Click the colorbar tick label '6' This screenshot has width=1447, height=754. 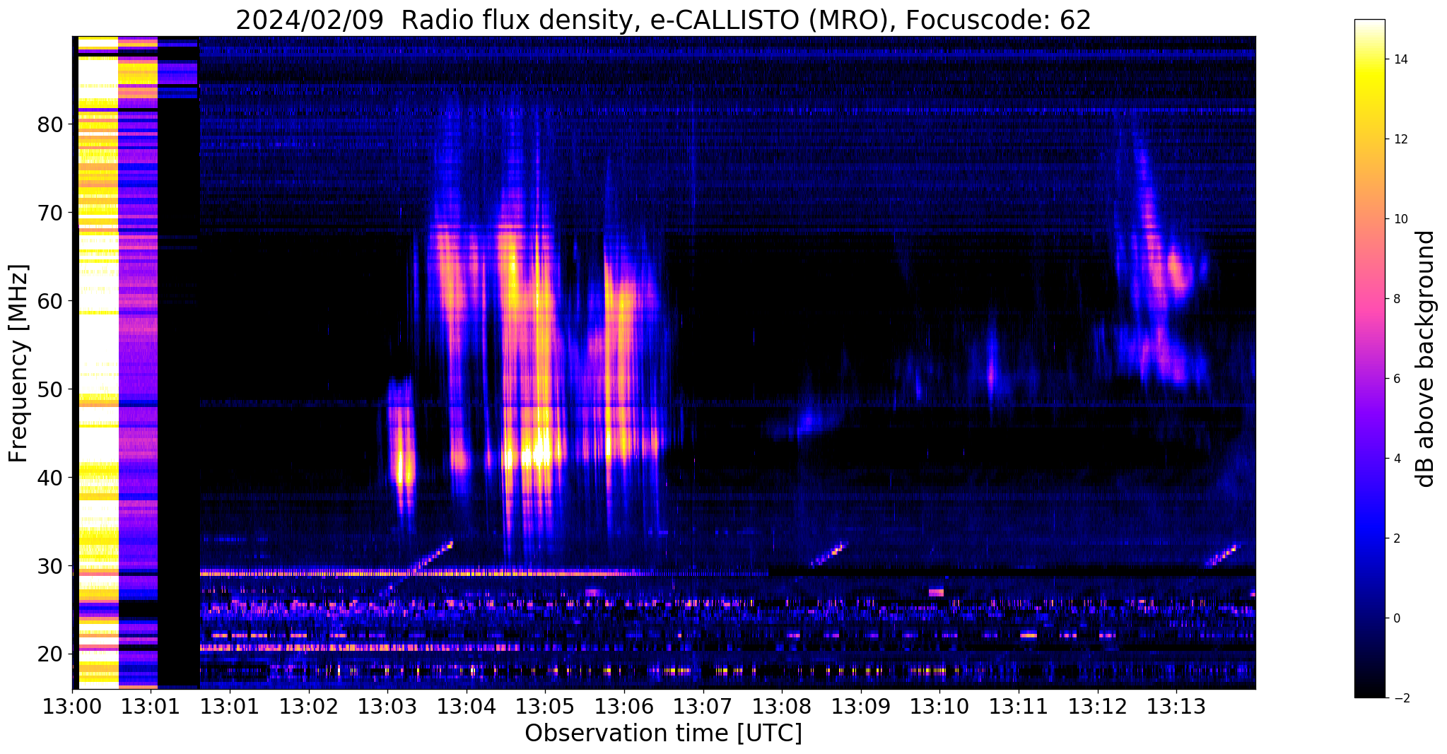1396,379
